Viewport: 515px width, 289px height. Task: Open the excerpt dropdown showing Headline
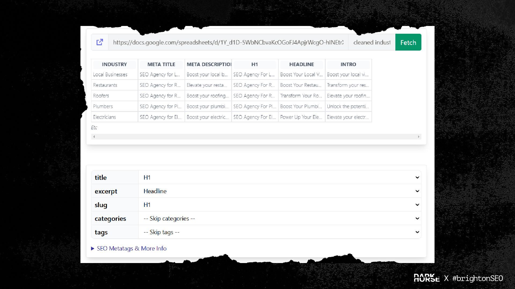click(x=279, y=191)
